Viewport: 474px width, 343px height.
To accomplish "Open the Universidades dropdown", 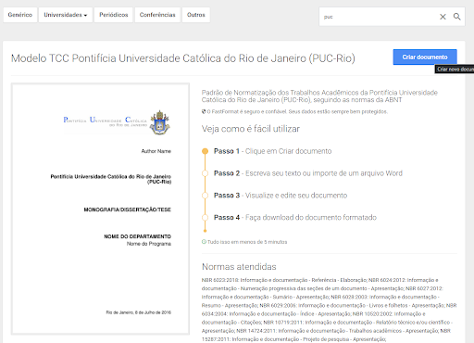I will [x=66, y=15].
